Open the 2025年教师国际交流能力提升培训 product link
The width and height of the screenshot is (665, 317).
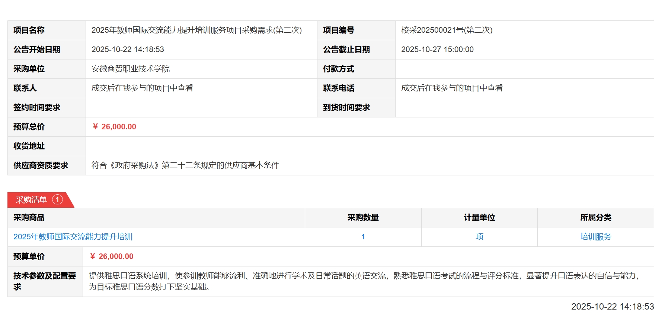tap(73, 237)
